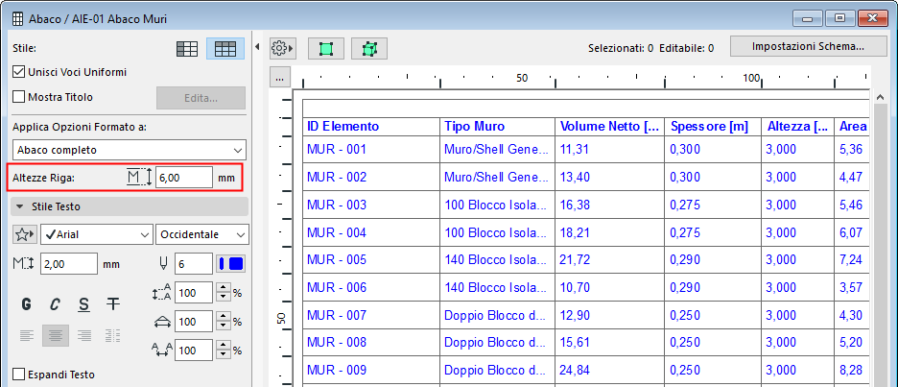Align text center

tap(55, 335)
